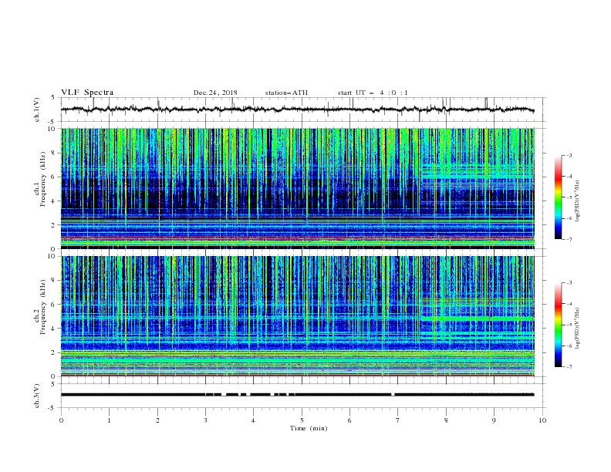611x472 pixels.
Task: Click the 'Time (min)' axis label
Action: [x=309, y=428]
